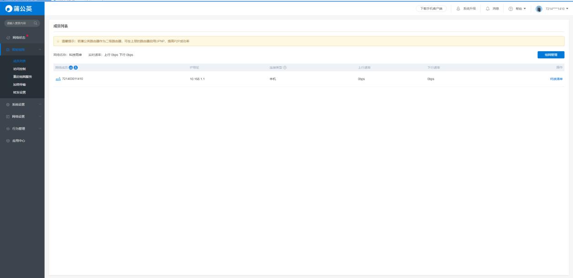Click the router icon beside 721403011410
The height and width of the screenshot is (278, 573).
tap(58, 79)
